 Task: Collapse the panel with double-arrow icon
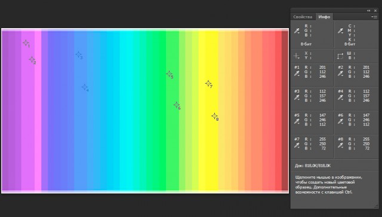[369, 11]
